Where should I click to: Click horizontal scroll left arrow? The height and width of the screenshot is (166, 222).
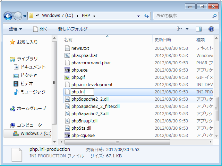[x=61, y=142]
